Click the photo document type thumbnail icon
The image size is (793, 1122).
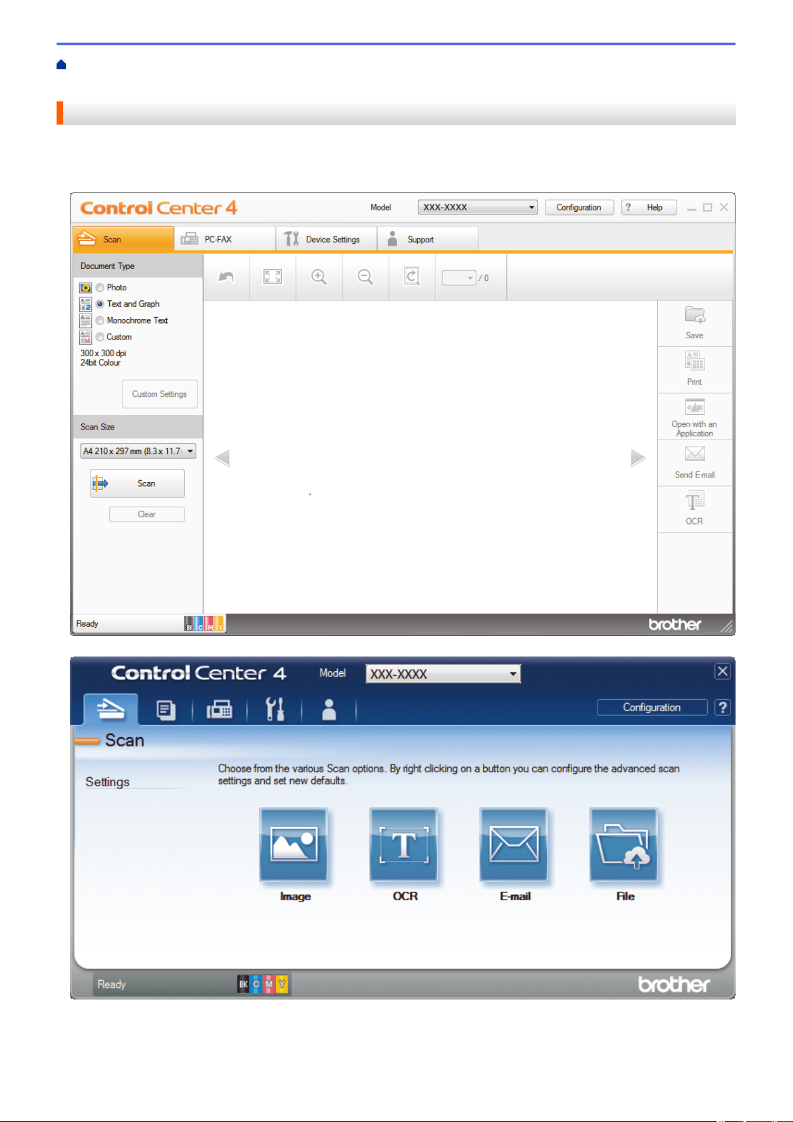point(85,288)
